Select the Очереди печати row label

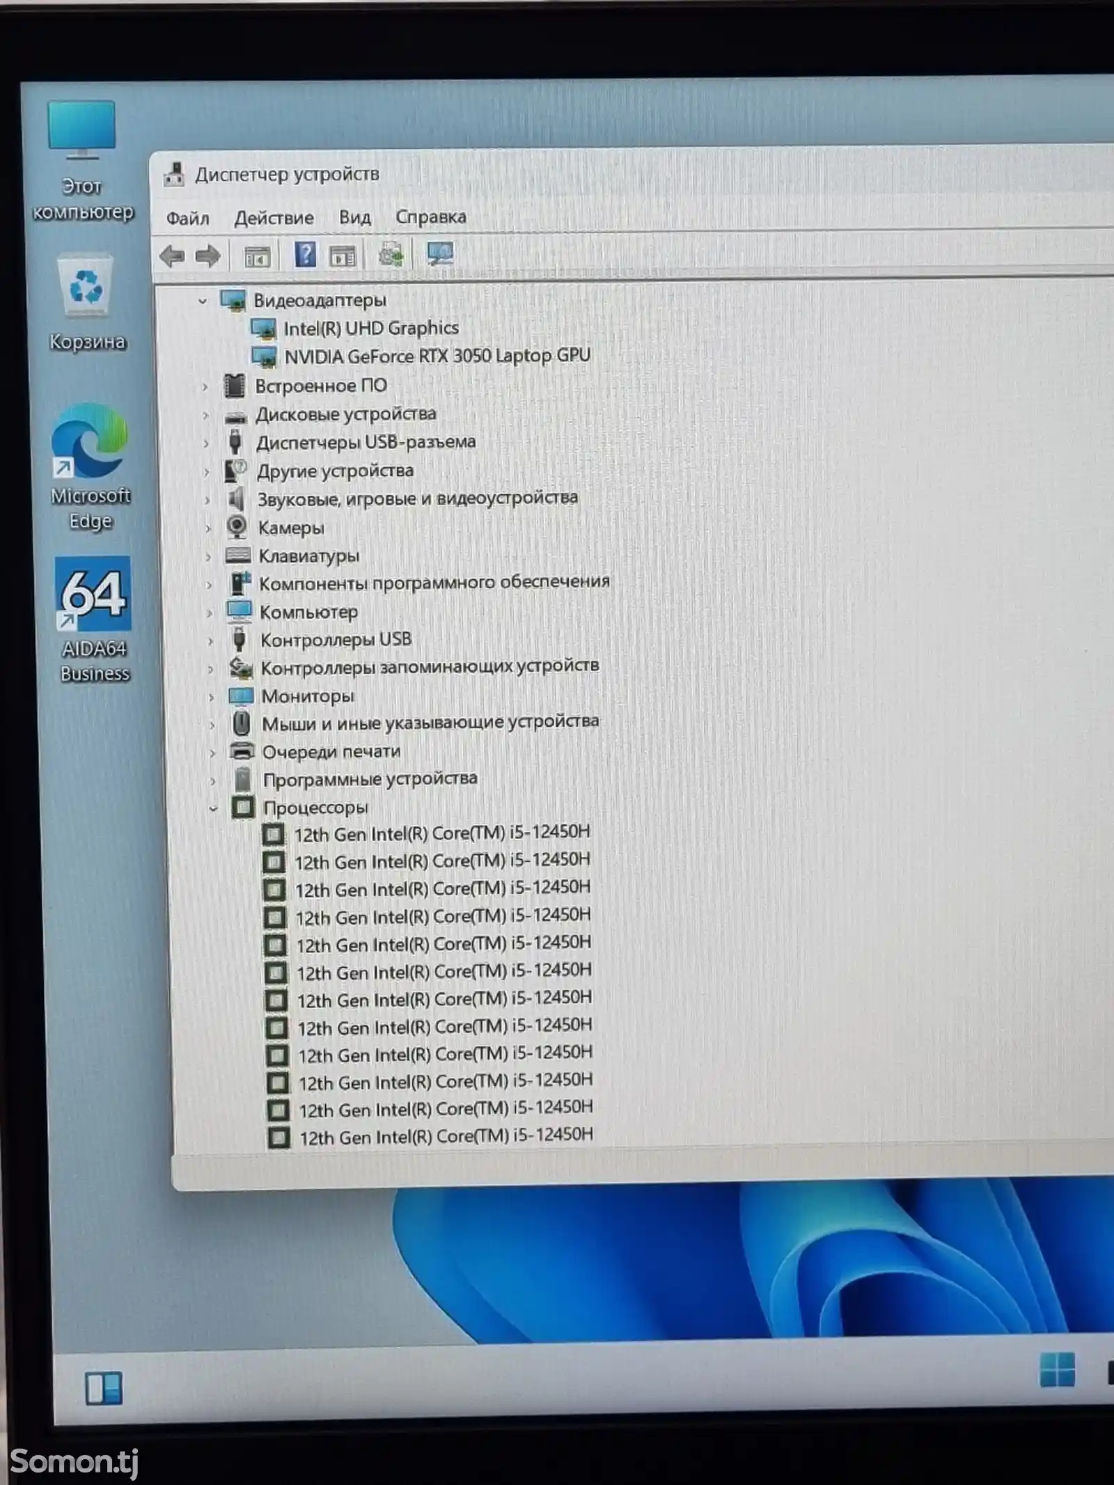[x=331, y=752]
